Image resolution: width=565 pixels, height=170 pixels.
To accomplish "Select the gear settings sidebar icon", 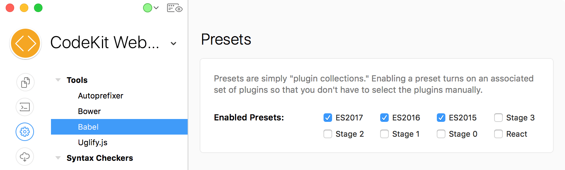I will (25, 132).
